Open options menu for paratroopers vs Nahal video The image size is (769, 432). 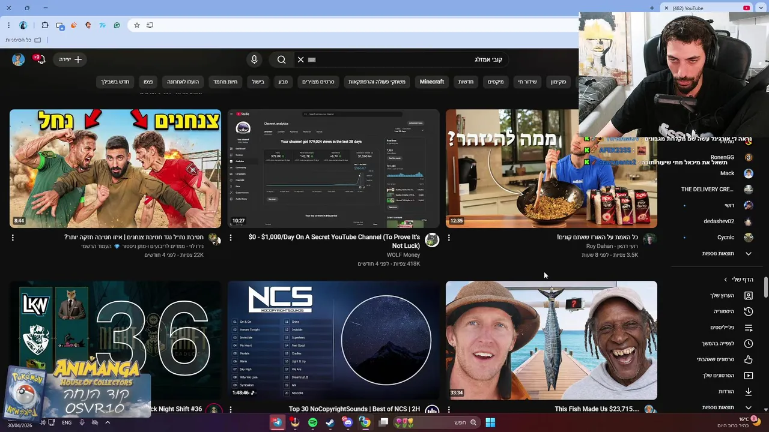point(13,238)
